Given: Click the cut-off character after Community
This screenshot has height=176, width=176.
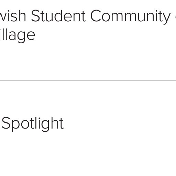Looking at the screenshot, I should (175, 17).
